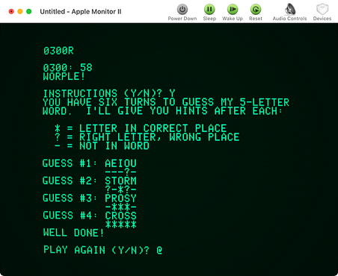
Task: Restart the emulator with the Reset icon
Action: [x=256, y=10]
